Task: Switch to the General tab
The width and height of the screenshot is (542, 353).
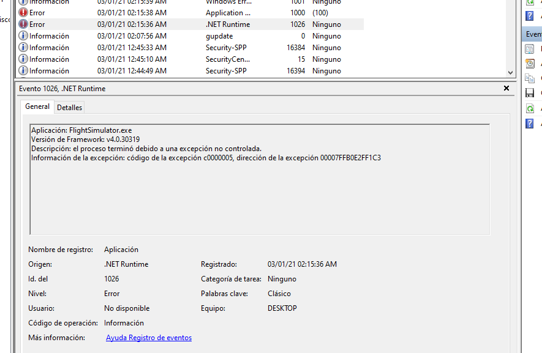Action: [x=37, y=106]
